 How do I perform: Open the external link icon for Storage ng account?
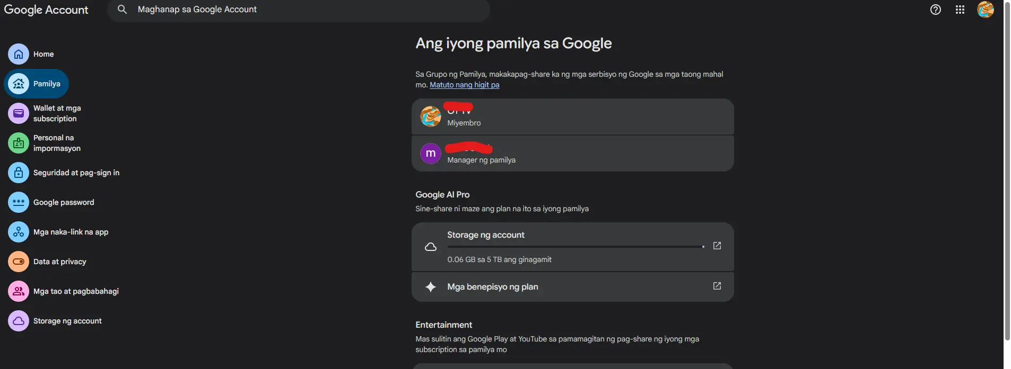[x=717, y=246]
